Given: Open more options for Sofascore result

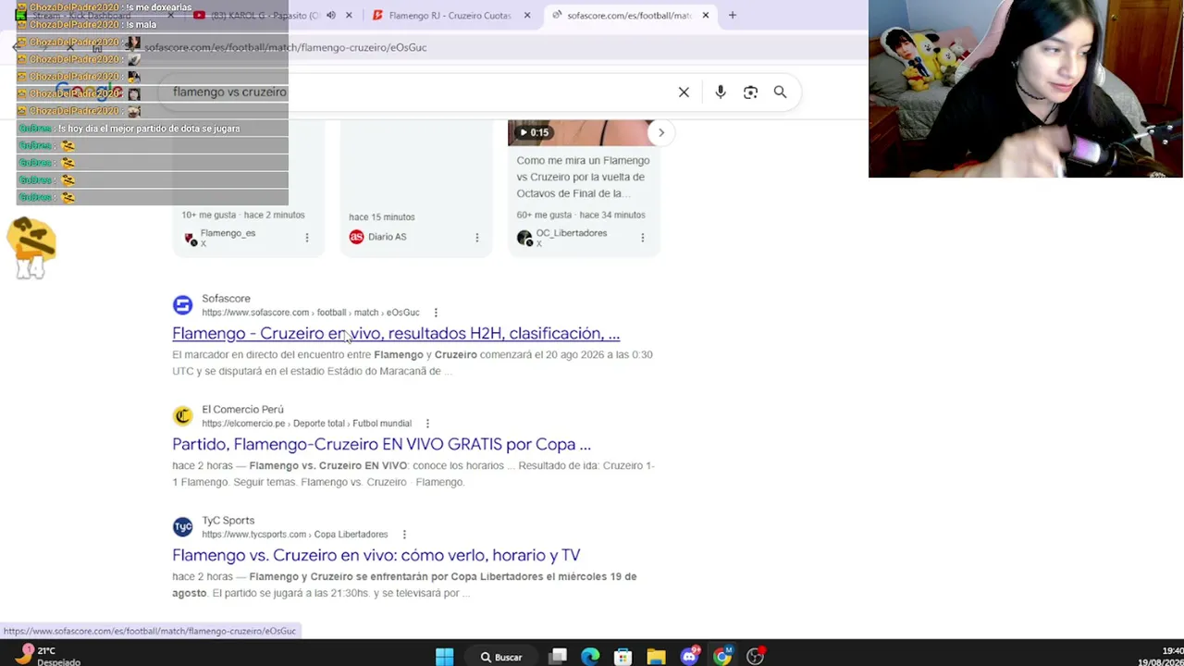Looking at the screenshot, I should [436, 313].
